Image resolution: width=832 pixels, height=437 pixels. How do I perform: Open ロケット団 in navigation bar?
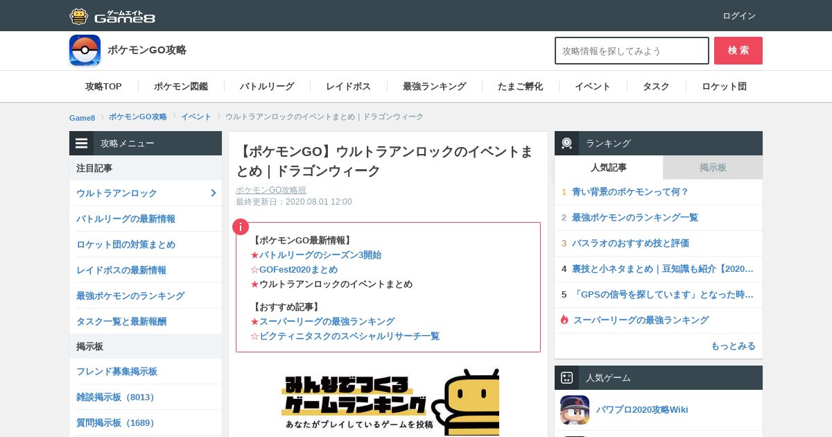coord(724,87)
